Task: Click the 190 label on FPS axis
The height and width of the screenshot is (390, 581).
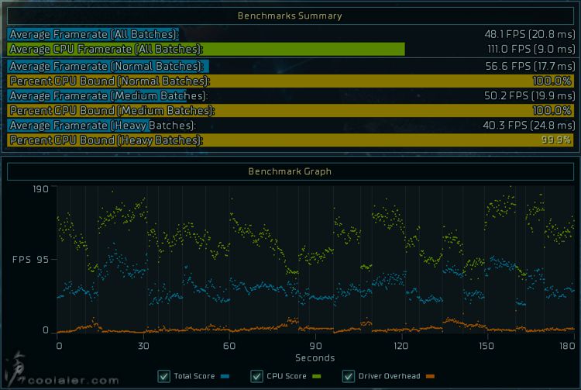Action: (x=41, y=189)
